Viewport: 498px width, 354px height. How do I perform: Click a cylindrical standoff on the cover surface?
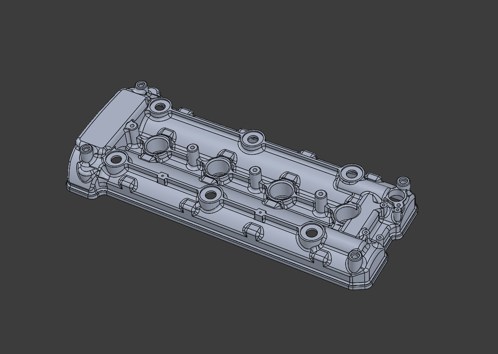[321, 196]
